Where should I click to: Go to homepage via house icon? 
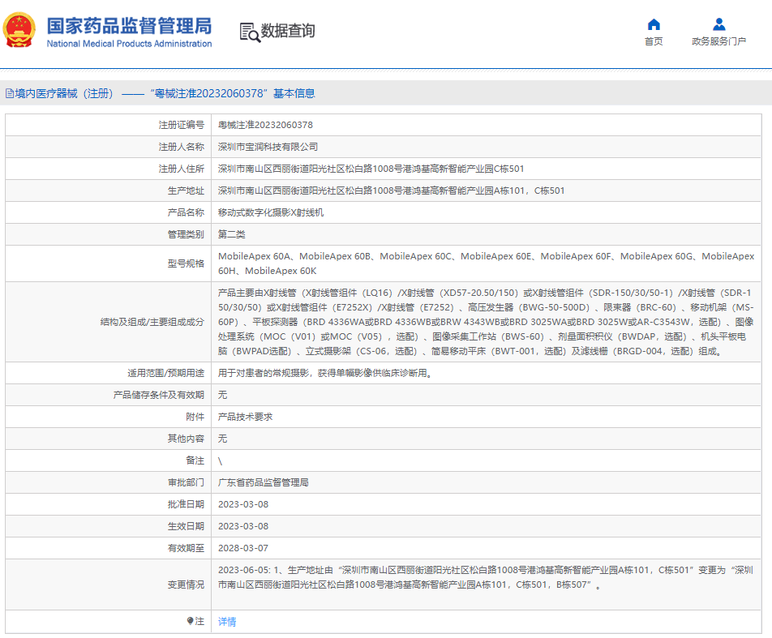coord(654,24)
